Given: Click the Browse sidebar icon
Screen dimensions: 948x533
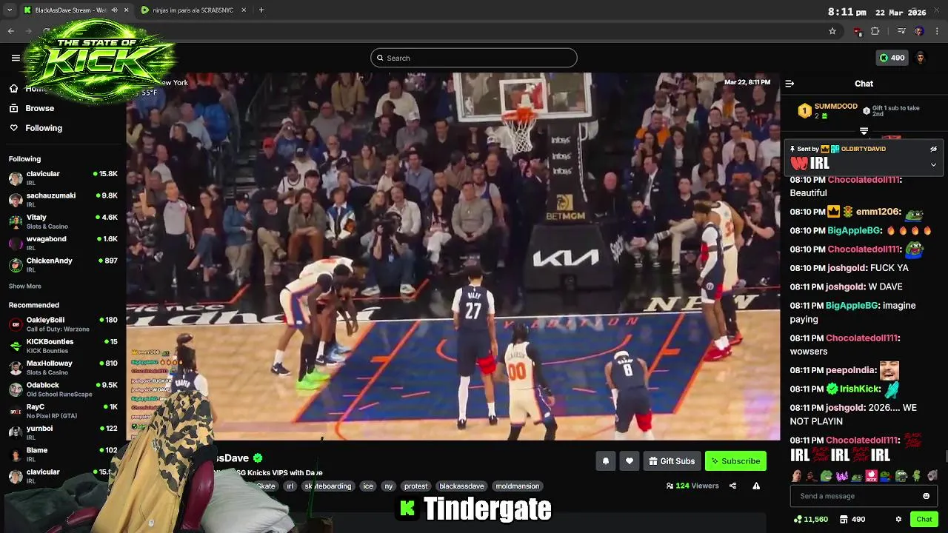Looking at the screenshot, I should (x=13, y=108).
